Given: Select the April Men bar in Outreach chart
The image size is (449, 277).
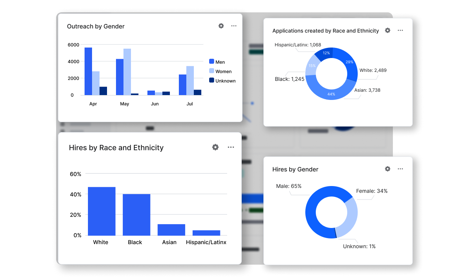Looking at the screenshot, I should tap(88, 71).
